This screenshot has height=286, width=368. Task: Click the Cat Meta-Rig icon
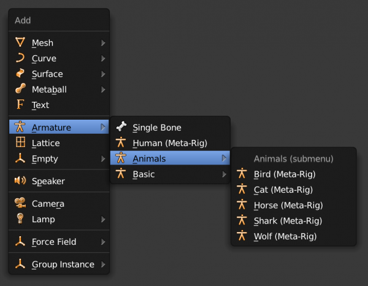(242, 189)
